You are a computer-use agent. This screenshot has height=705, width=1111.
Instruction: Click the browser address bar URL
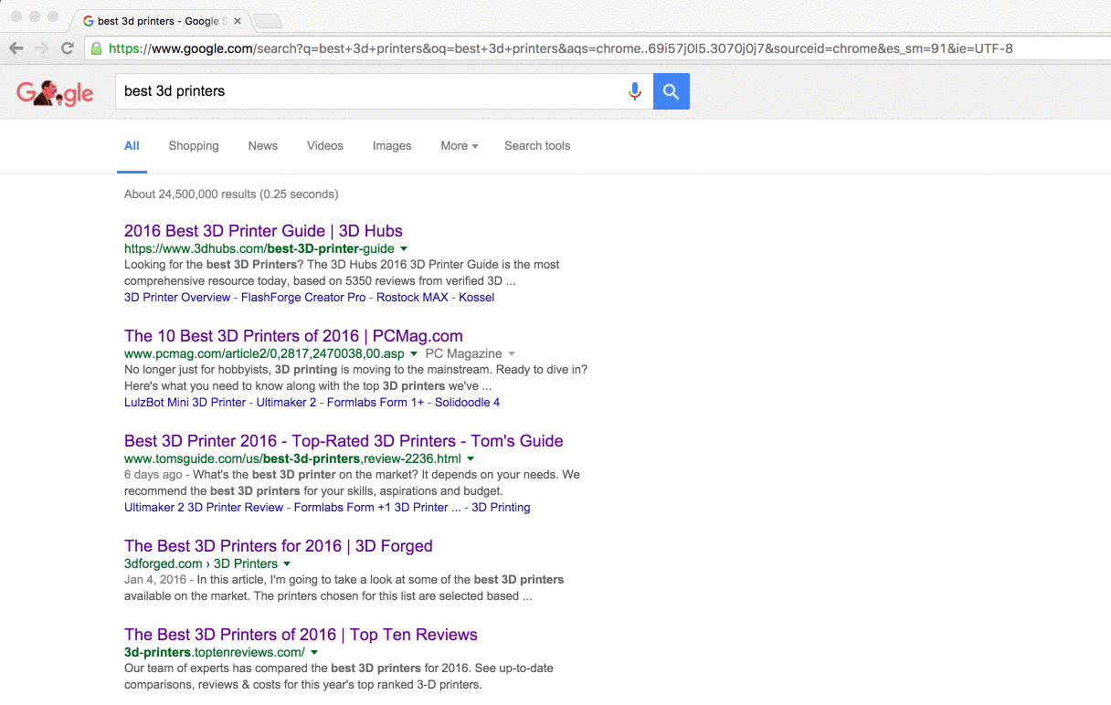pos(560,48)
